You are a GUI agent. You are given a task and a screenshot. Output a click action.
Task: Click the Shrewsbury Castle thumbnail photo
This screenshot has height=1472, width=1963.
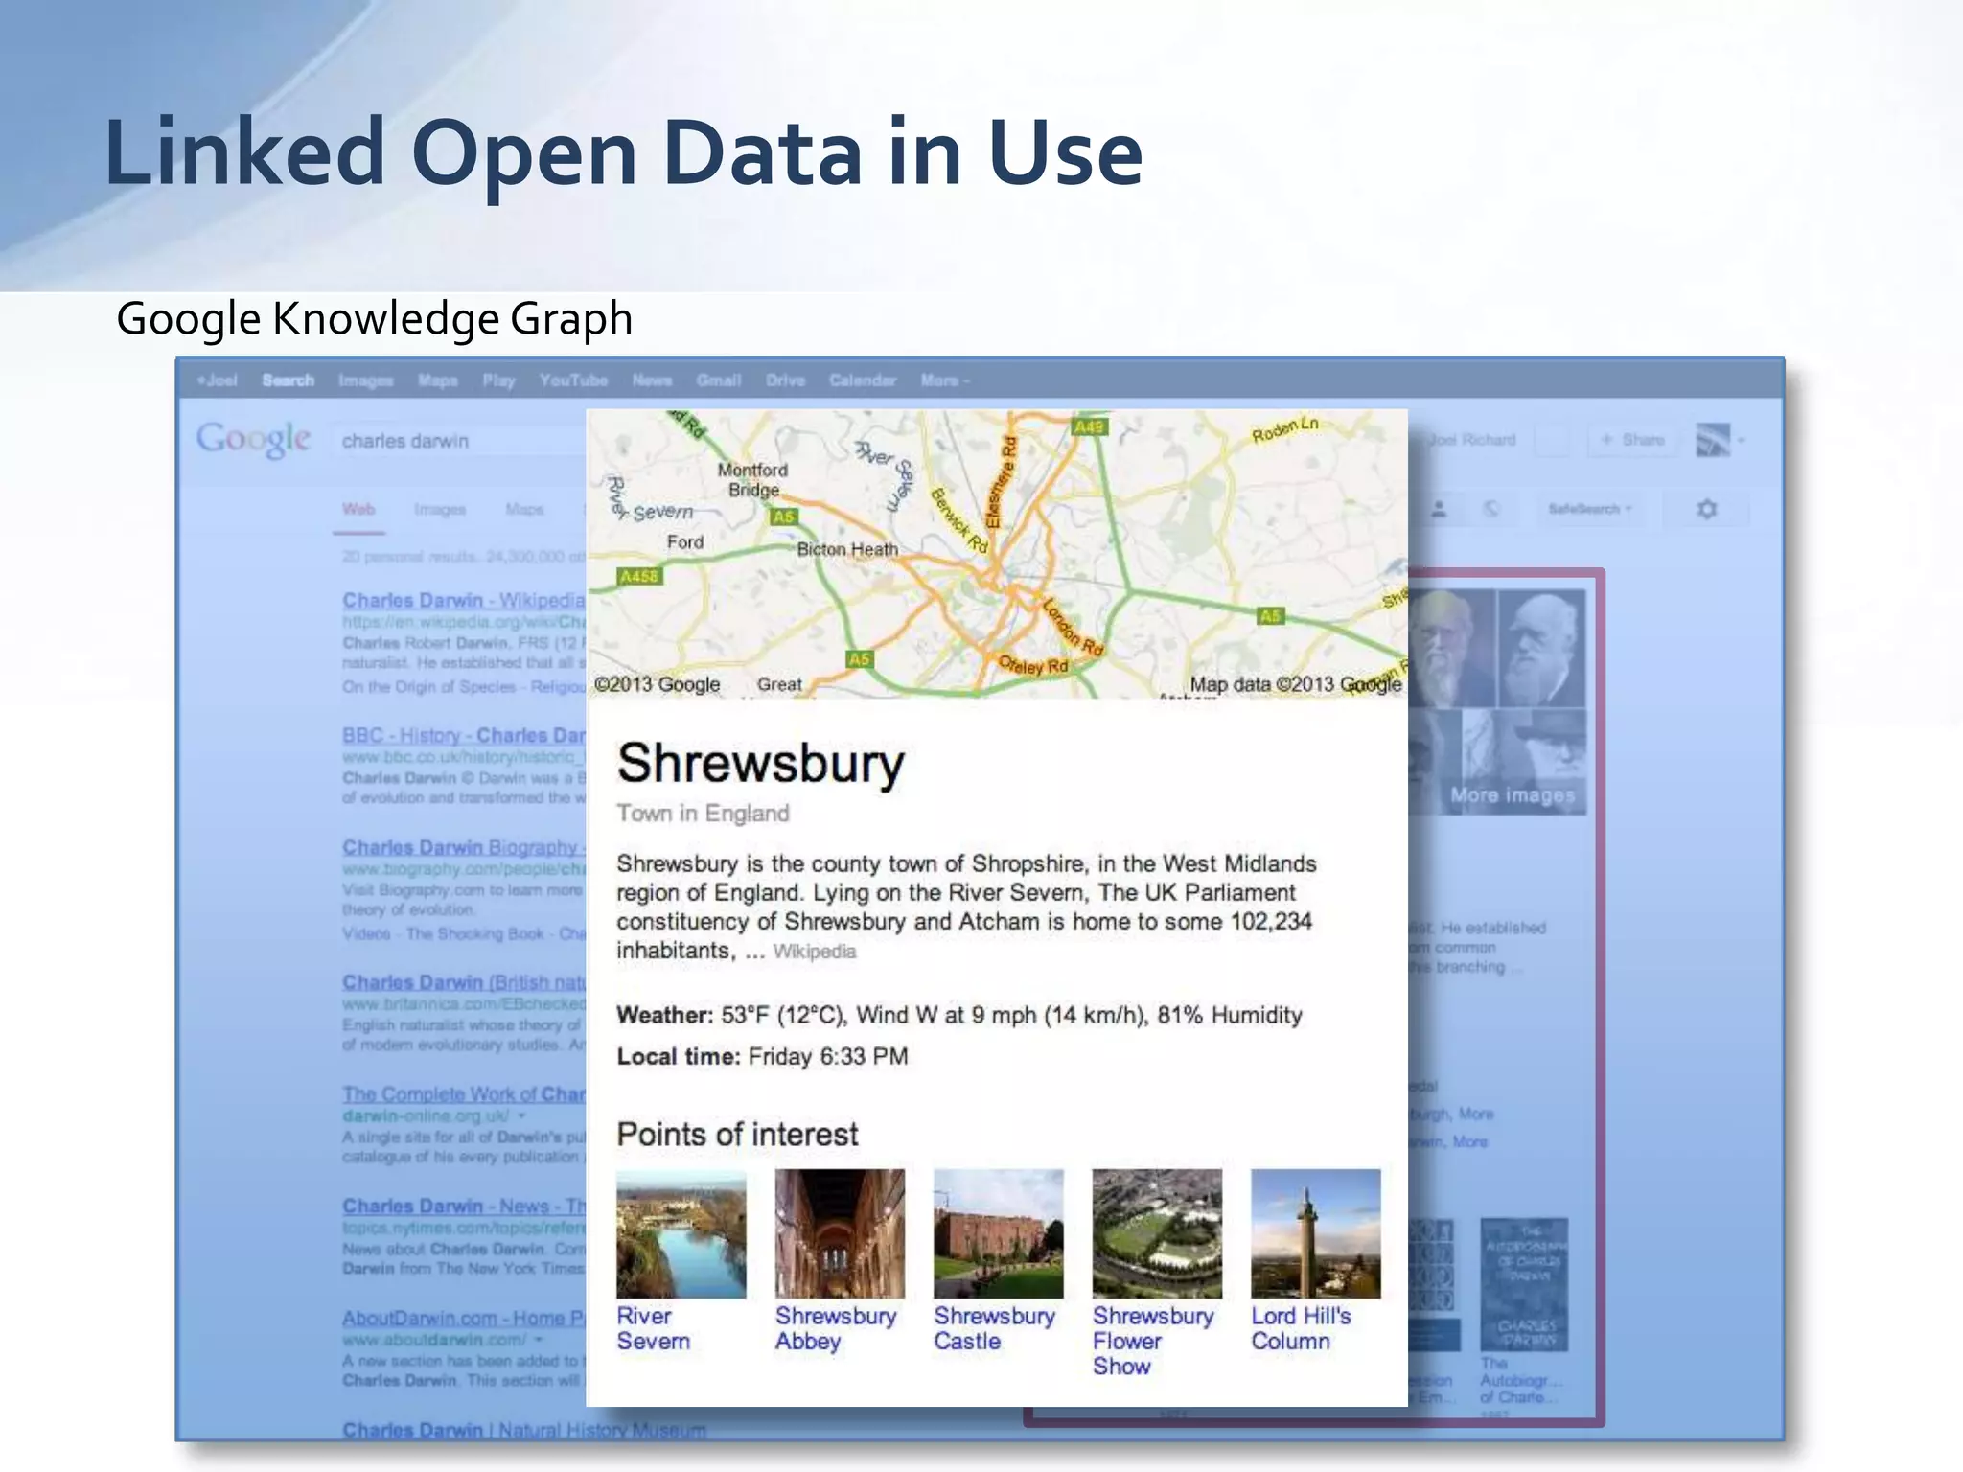[998, 1233]
